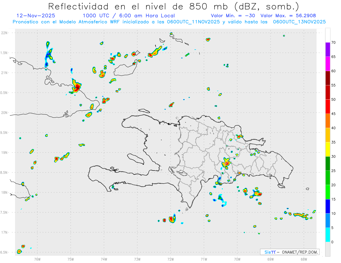Pick the yellow 30–35 dBZ colorbar segment
Screen dimensions: 341x263
click(328, 149)
